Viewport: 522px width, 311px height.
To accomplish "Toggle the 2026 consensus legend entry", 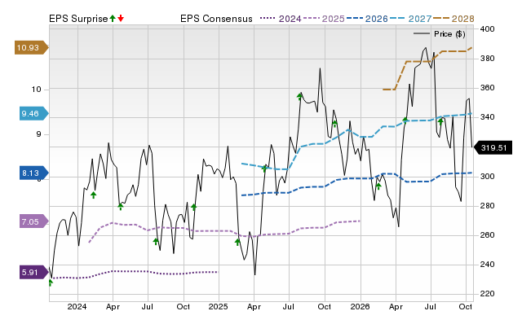I will (x=367, y=19).
